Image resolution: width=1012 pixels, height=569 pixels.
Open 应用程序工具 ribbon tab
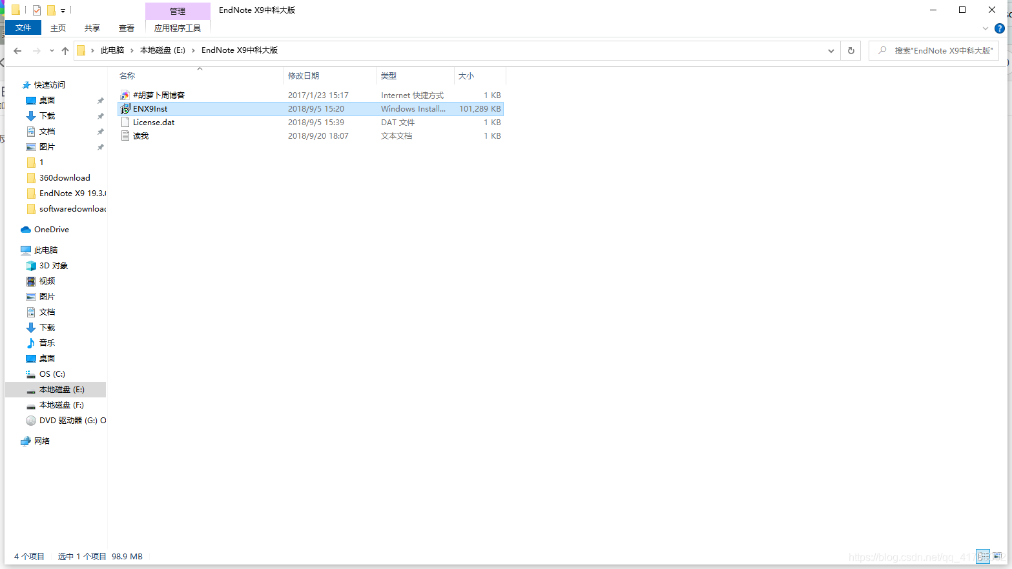tap(178, 28)
